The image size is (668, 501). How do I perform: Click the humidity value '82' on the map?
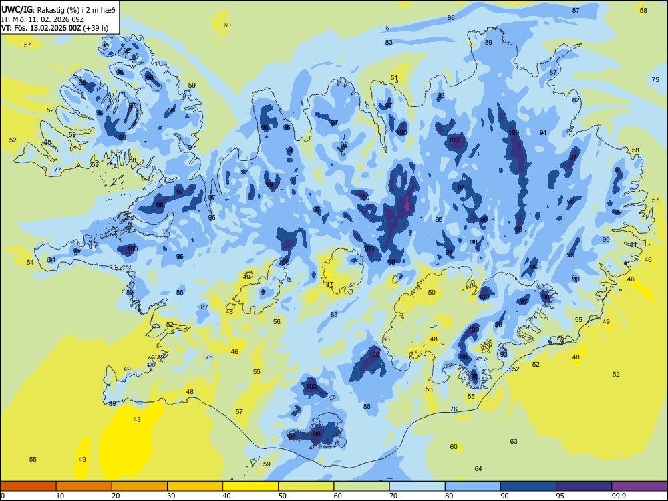click(x=576, y=100)
